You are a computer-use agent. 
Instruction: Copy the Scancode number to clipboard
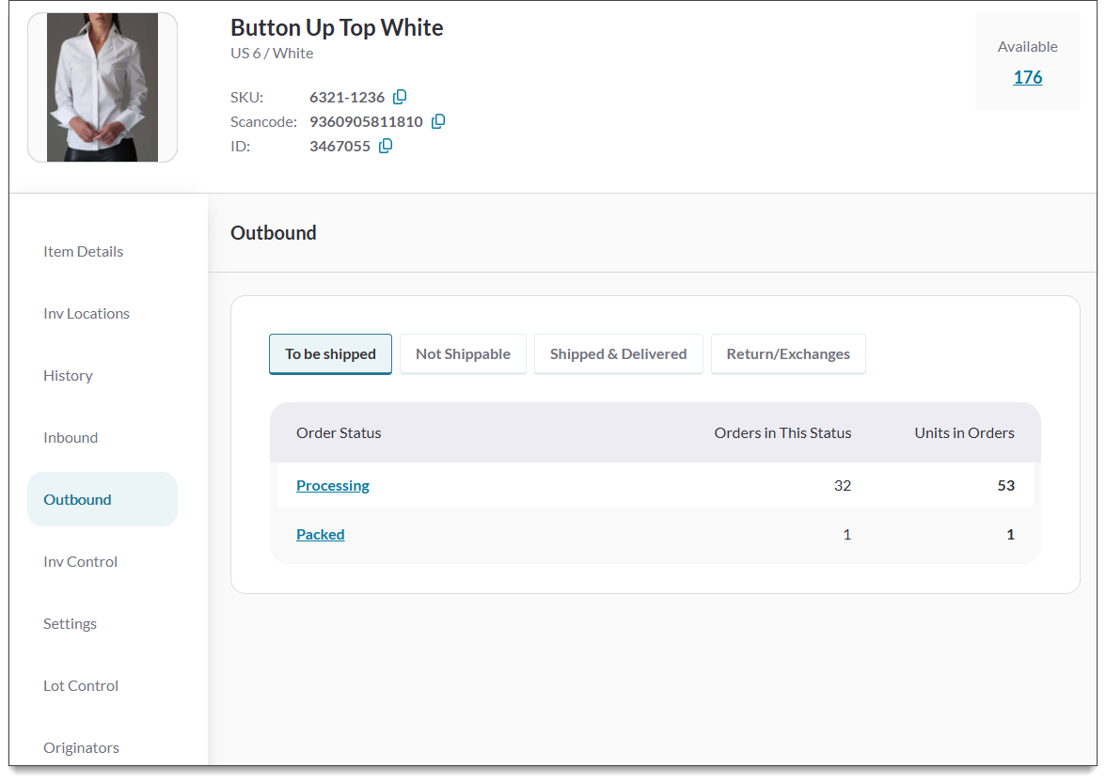click(x=438, y=121)
